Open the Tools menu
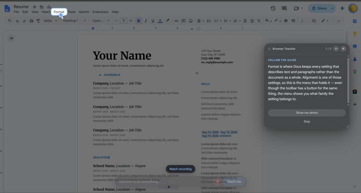361x193 pixels. (x=71, y=12)
